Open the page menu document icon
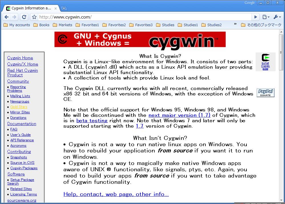The image size is (285, 204). click(266, 17)
